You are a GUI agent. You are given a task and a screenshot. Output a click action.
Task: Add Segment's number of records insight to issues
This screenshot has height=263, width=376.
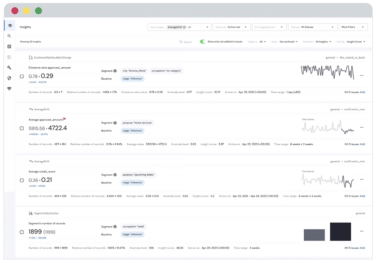pos(362,248)
